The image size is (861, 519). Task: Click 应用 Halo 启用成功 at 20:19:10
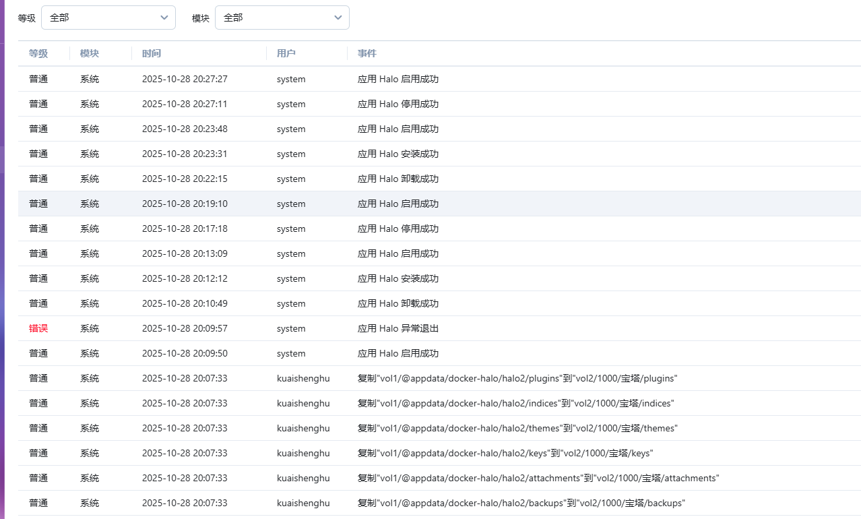pos(398,204)
